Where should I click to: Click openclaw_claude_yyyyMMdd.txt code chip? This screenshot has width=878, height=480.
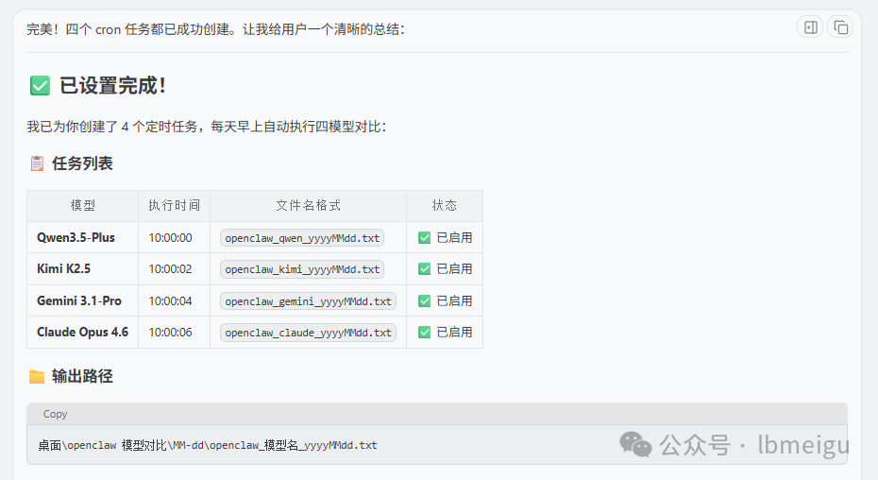[x=308, y=333]
